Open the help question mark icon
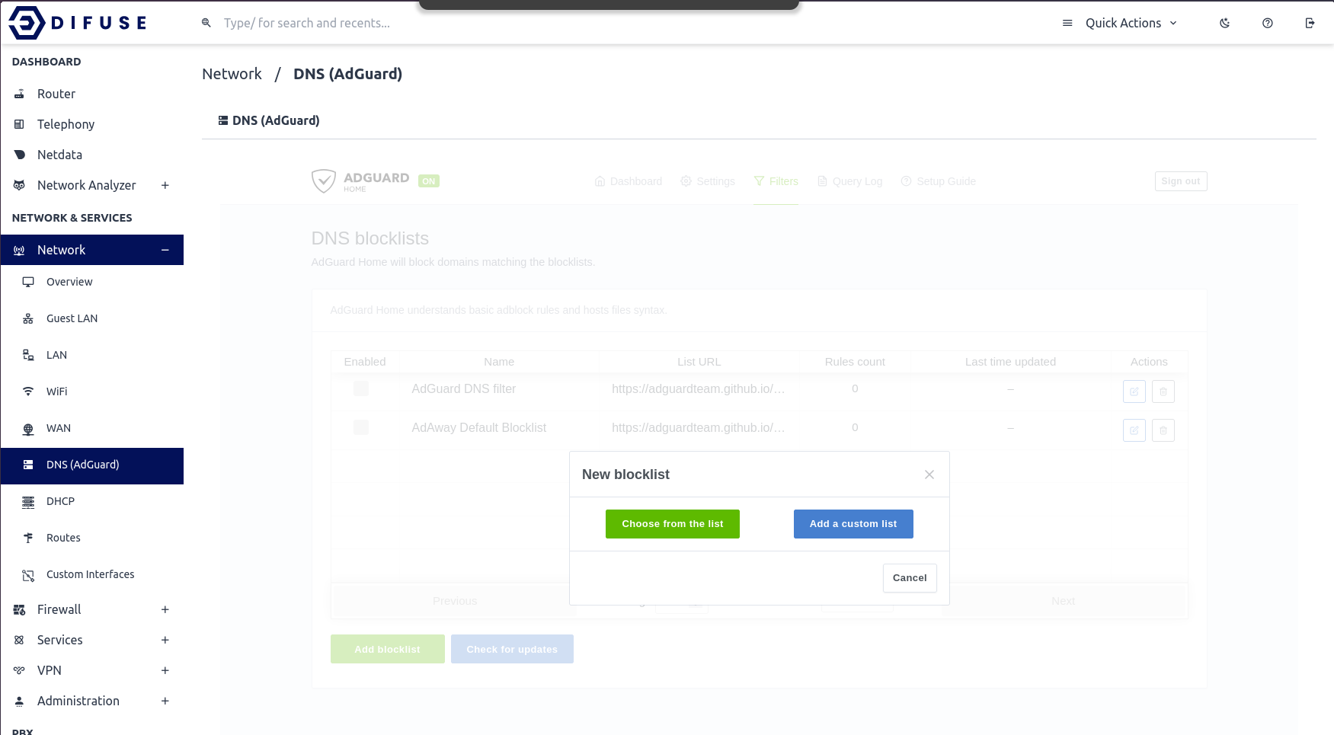The image size is (1334, 735). coord(1268,23)
